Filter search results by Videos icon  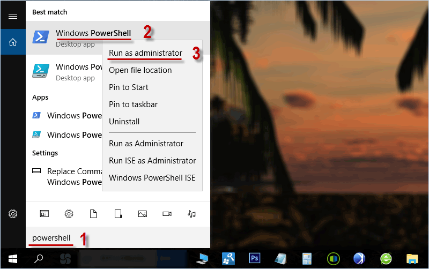pos(167,214)
